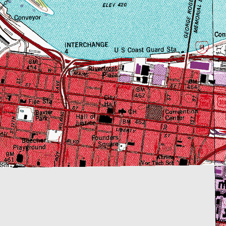Click the CH courthouse label
Image resolution: width=226 pixels, height=226 pixels.
click(x=132, y=112)
